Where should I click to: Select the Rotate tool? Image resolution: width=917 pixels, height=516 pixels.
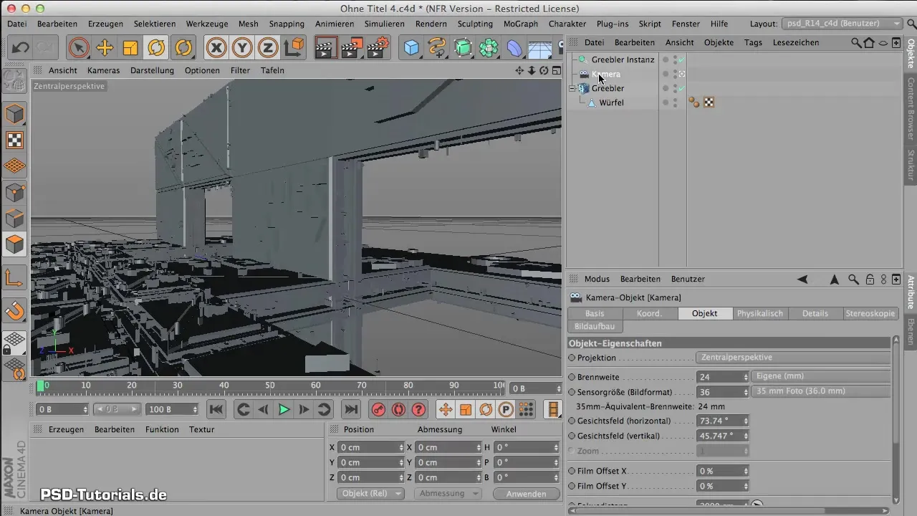pos(156,48)
